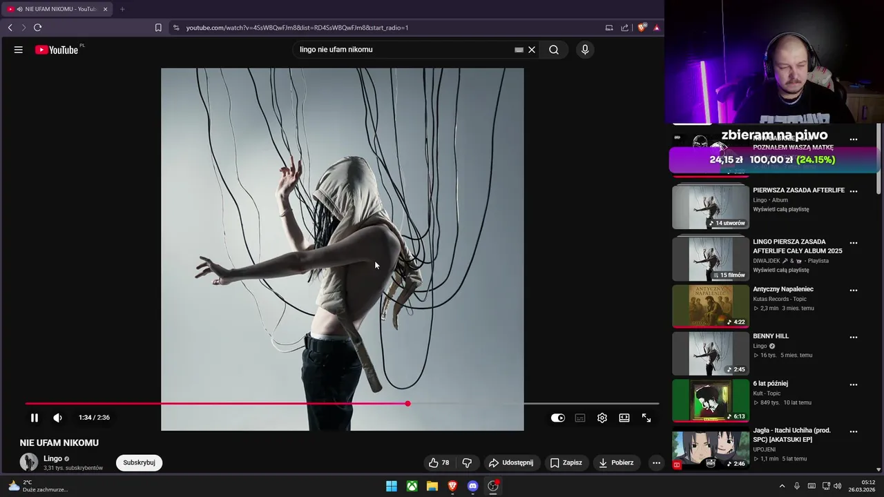
Task: Play 6 lat później video thumbnail
Action: [x=711, y=400]
